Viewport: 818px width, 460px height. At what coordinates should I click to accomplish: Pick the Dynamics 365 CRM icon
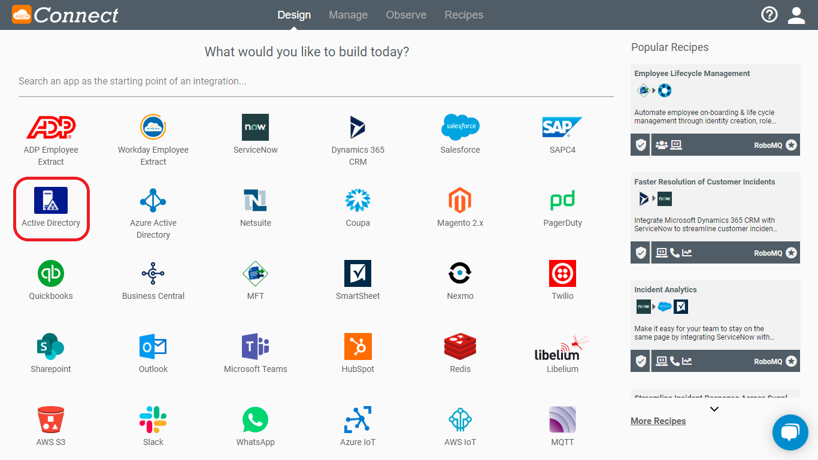[358, 127]
